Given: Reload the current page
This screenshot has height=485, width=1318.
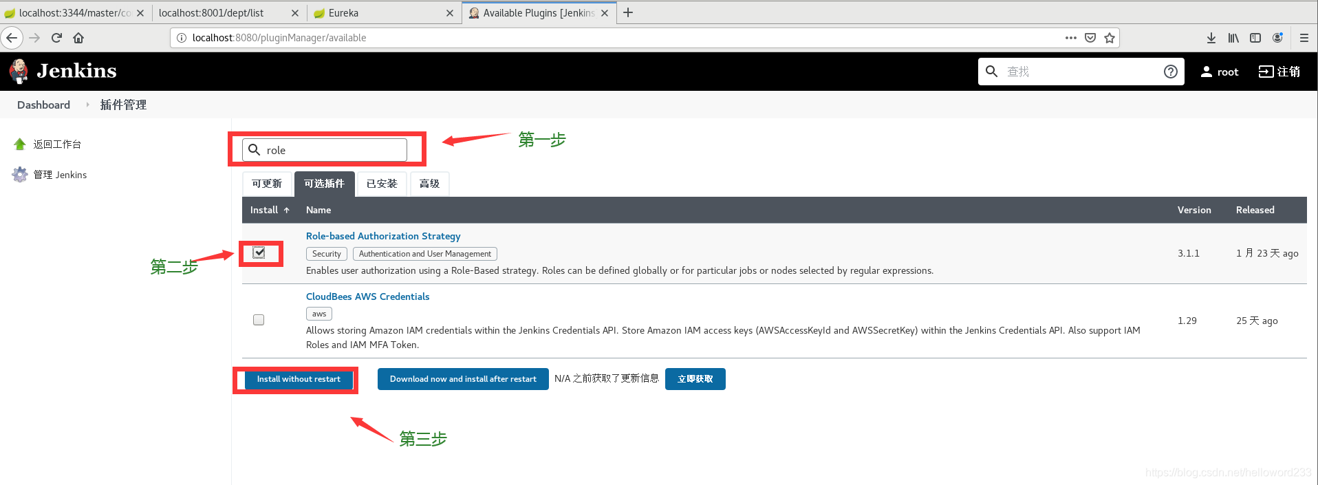Looking at the screenshot, I should click(x=56, y=38).
